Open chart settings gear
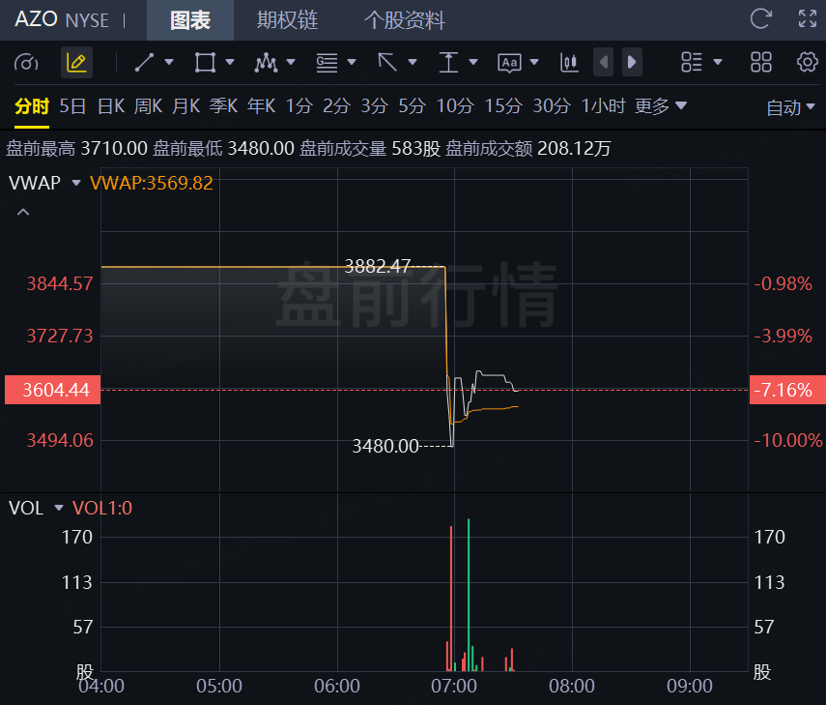This screenshot has width=826, height=705. pyautogui.click(x=807, y=62)
